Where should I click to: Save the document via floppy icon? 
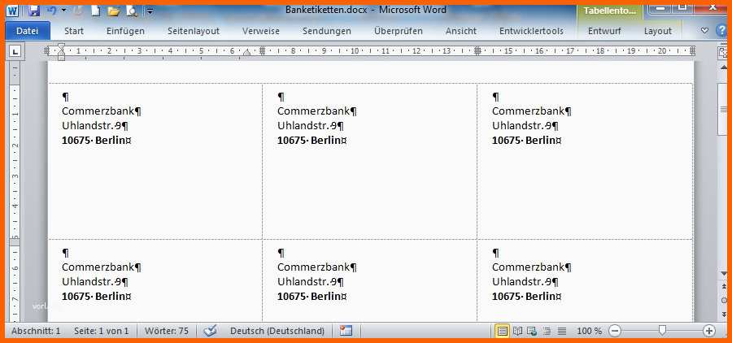[x=34, y=11]
